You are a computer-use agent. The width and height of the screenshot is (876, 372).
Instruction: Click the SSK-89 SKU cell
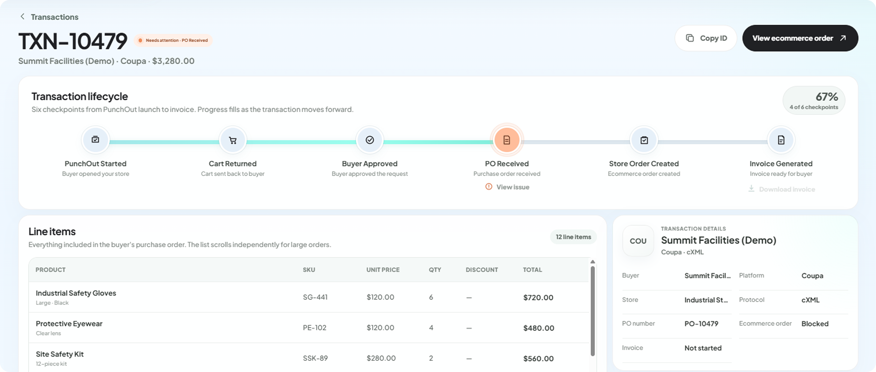pyautogui.click(x=315, y=359)
